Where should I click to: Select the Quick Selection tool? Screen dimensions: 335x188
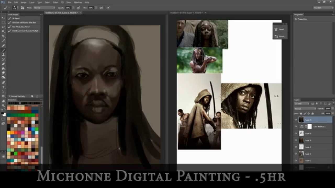tap(3, 32)
